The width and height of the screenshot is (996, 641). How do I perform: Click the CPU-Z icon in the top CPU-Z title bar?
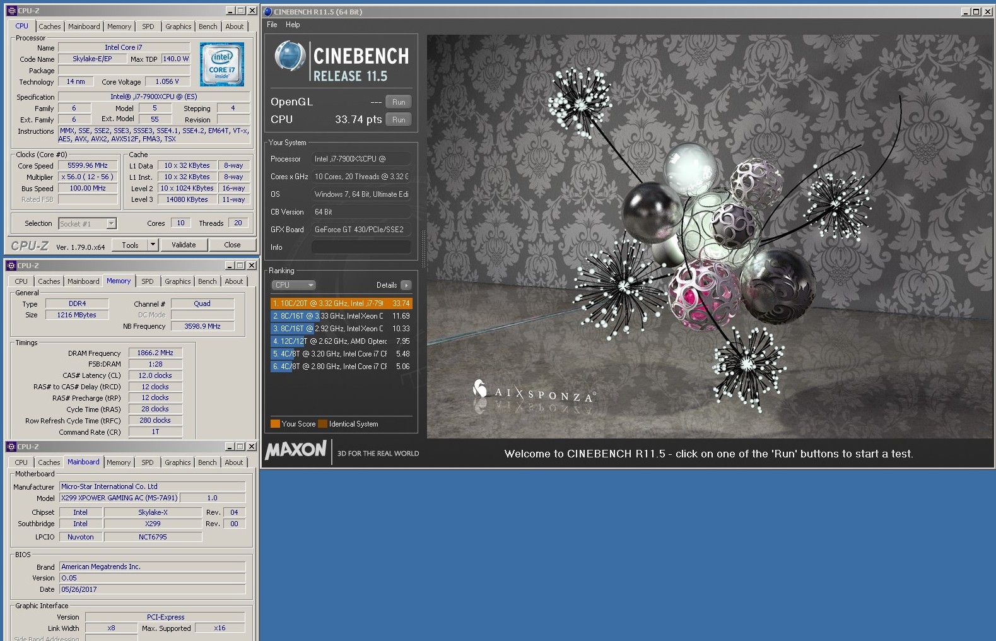[11, 11]
